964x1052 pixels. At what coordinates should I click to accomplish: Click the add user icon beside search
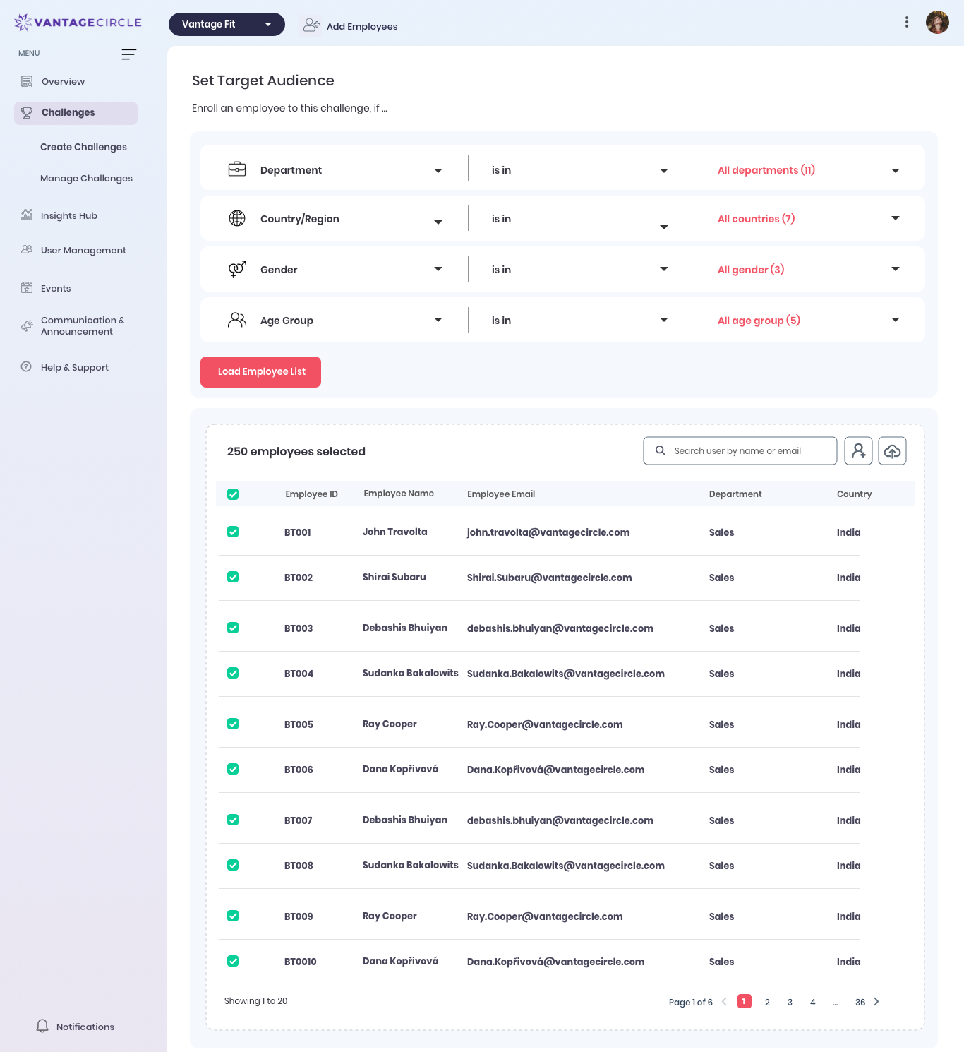[x=858, y=450]
